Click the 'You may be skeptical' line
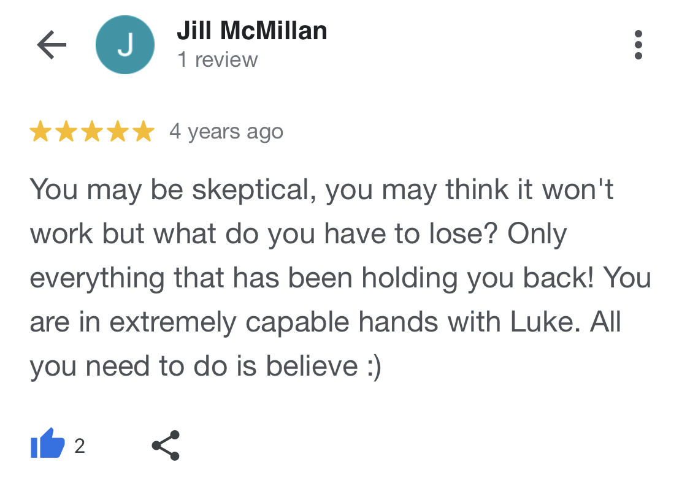Image resolution: width=690 pixels, height=489 pixels. coord(321,190)
